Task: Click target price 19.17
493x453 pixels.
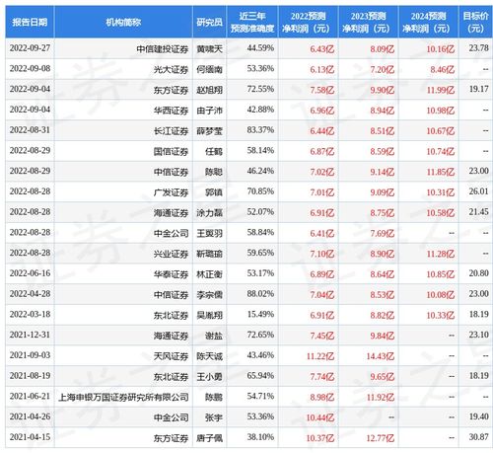Action: tap(478, 89)
